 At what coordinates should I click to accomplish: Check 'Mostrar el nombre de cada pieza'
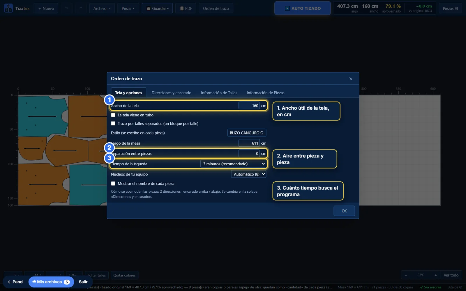click(113, 184)
